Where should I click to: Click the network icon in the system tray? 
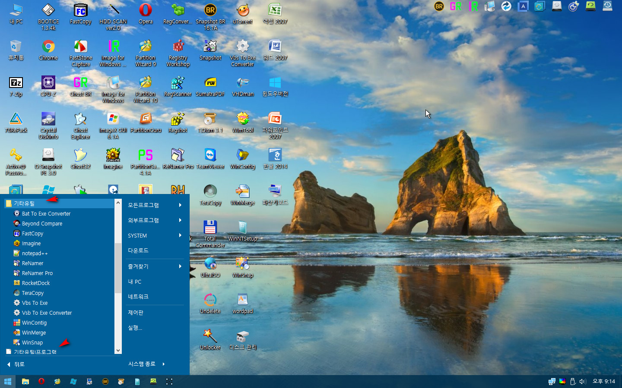click(x=552, y=382)
